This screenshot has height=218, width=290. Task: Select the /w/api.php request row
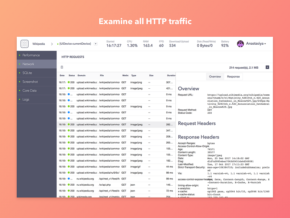[116, 185]
